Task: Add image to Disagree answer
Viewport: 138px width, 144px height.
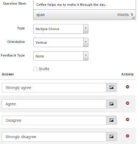Action: pyautogui.click(x=111, y=120)
